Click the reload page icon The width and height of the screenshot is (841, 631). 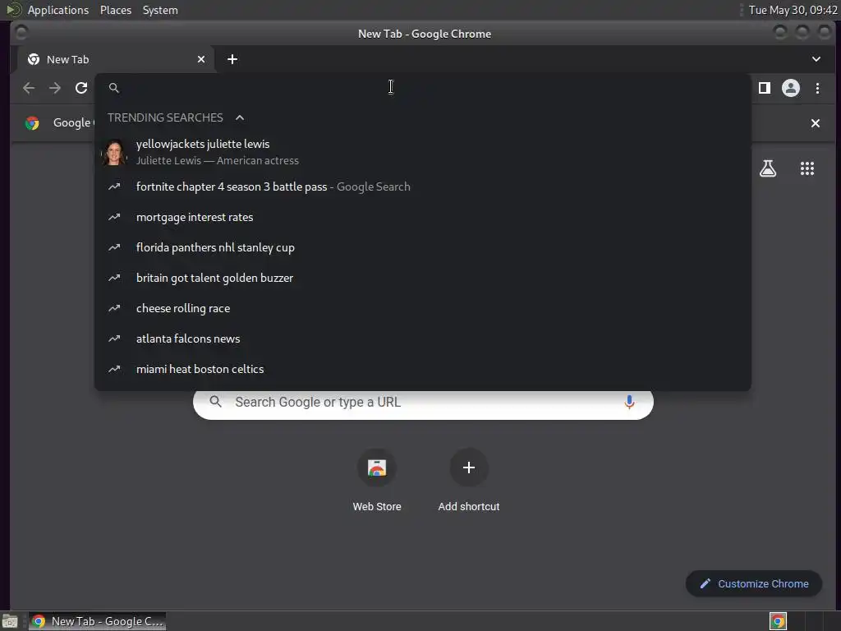(81, 88)
